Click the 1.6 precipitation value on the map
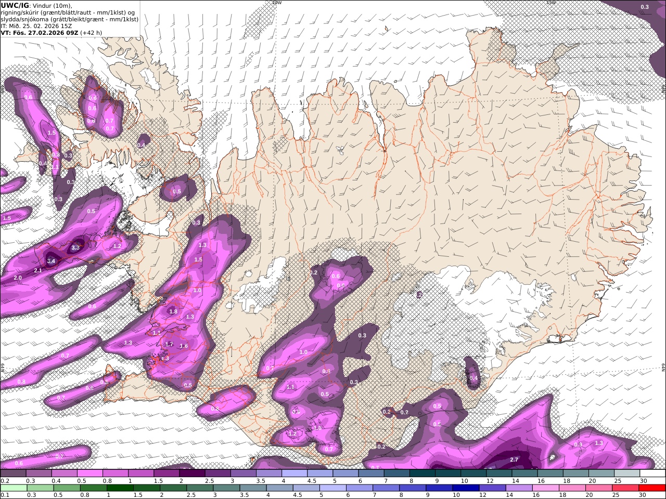The image size is (666, 499). pyautogui.click(x=184, y=346)
